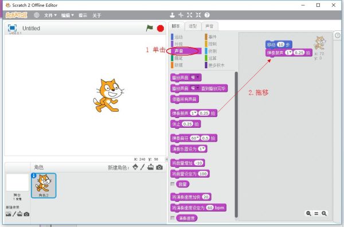
Task: Open the help panel question mark at the right edge
Action: click(338, 35)
